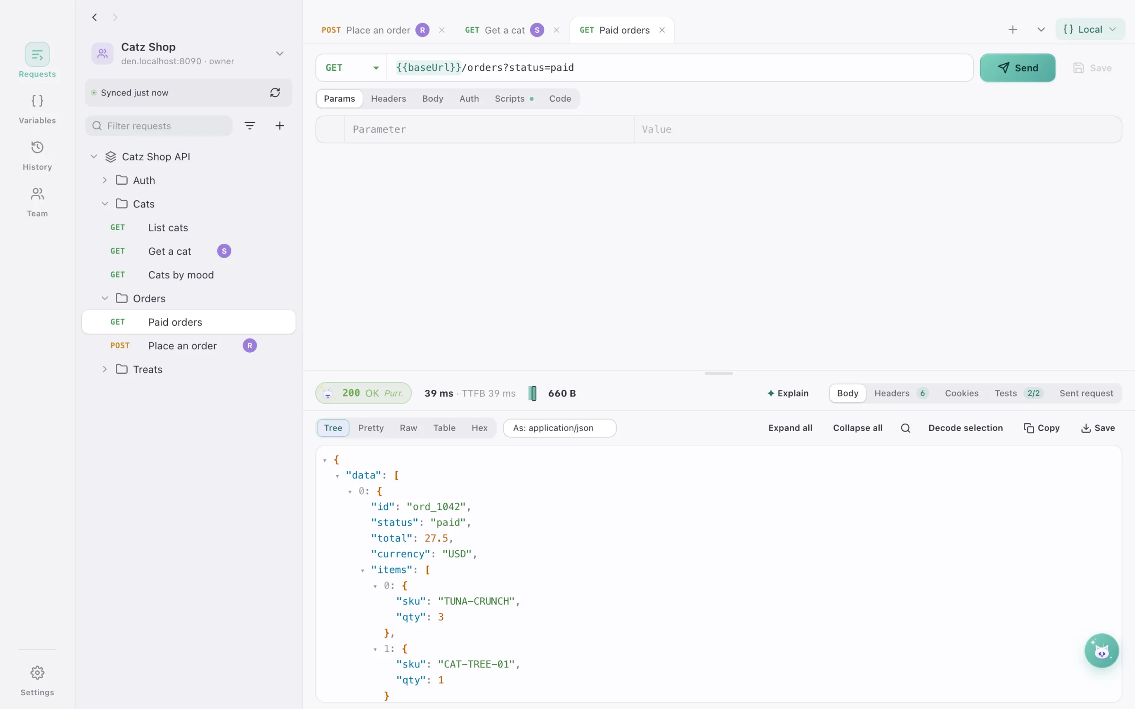The image size is (1135, 709).
Task: Click the URL input field
Action: pos(679,68)
